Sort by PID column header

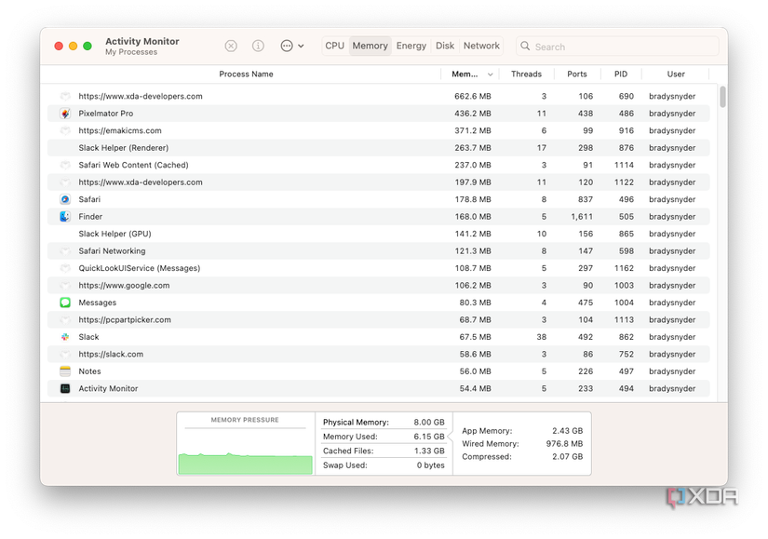(x=621, y=74)
